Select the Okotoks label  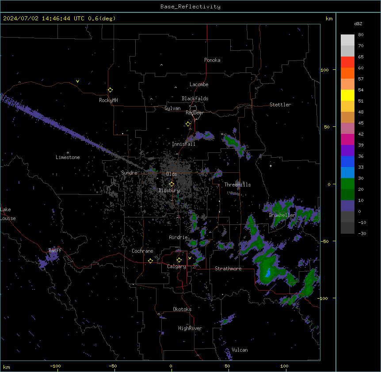point(182,309)
